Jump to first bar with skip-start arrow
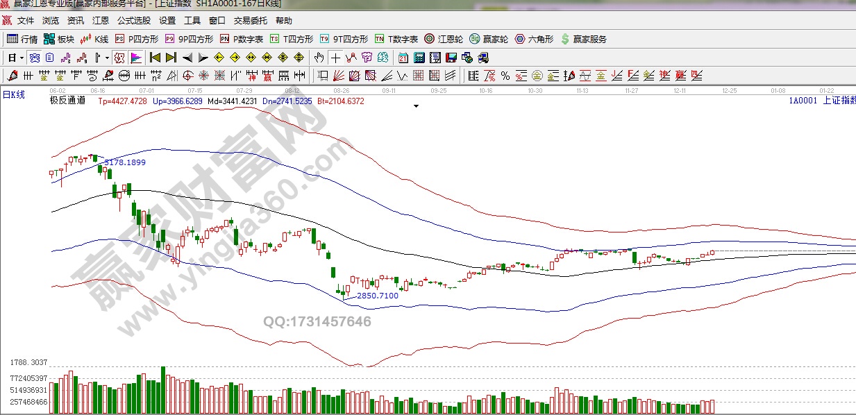The height and width of the screenshot is (415, 856). tap(155, 57)
